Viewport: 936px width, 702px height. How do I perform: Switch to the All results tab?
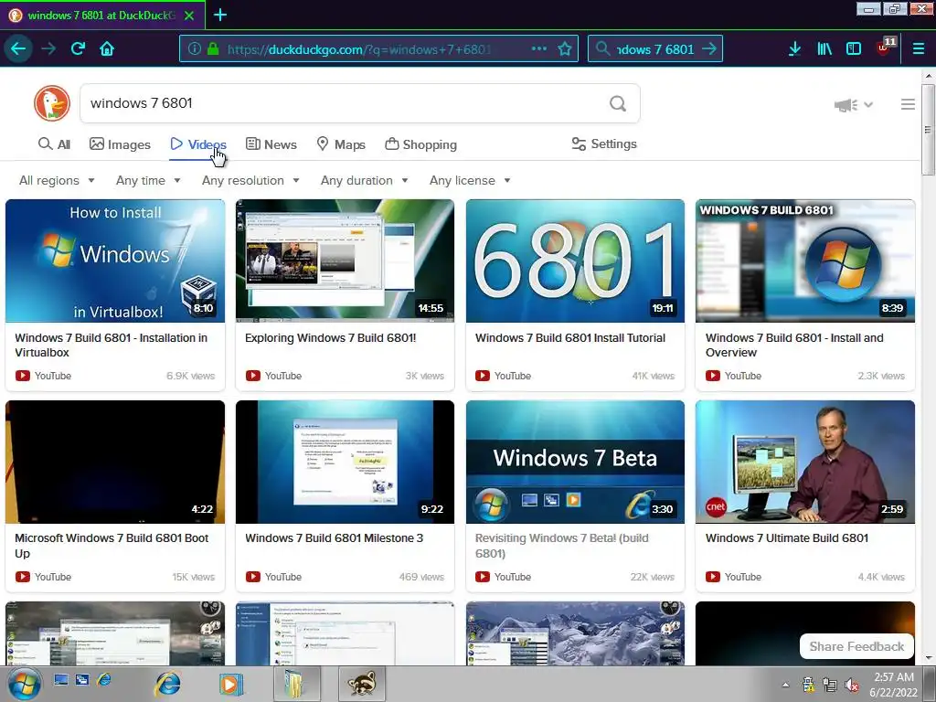click(x=54, y=144)
